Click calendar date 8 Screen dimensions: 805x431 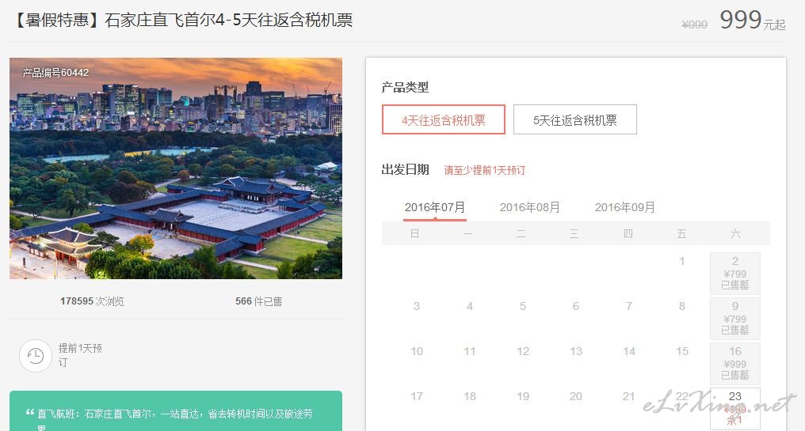click(681, 307)
